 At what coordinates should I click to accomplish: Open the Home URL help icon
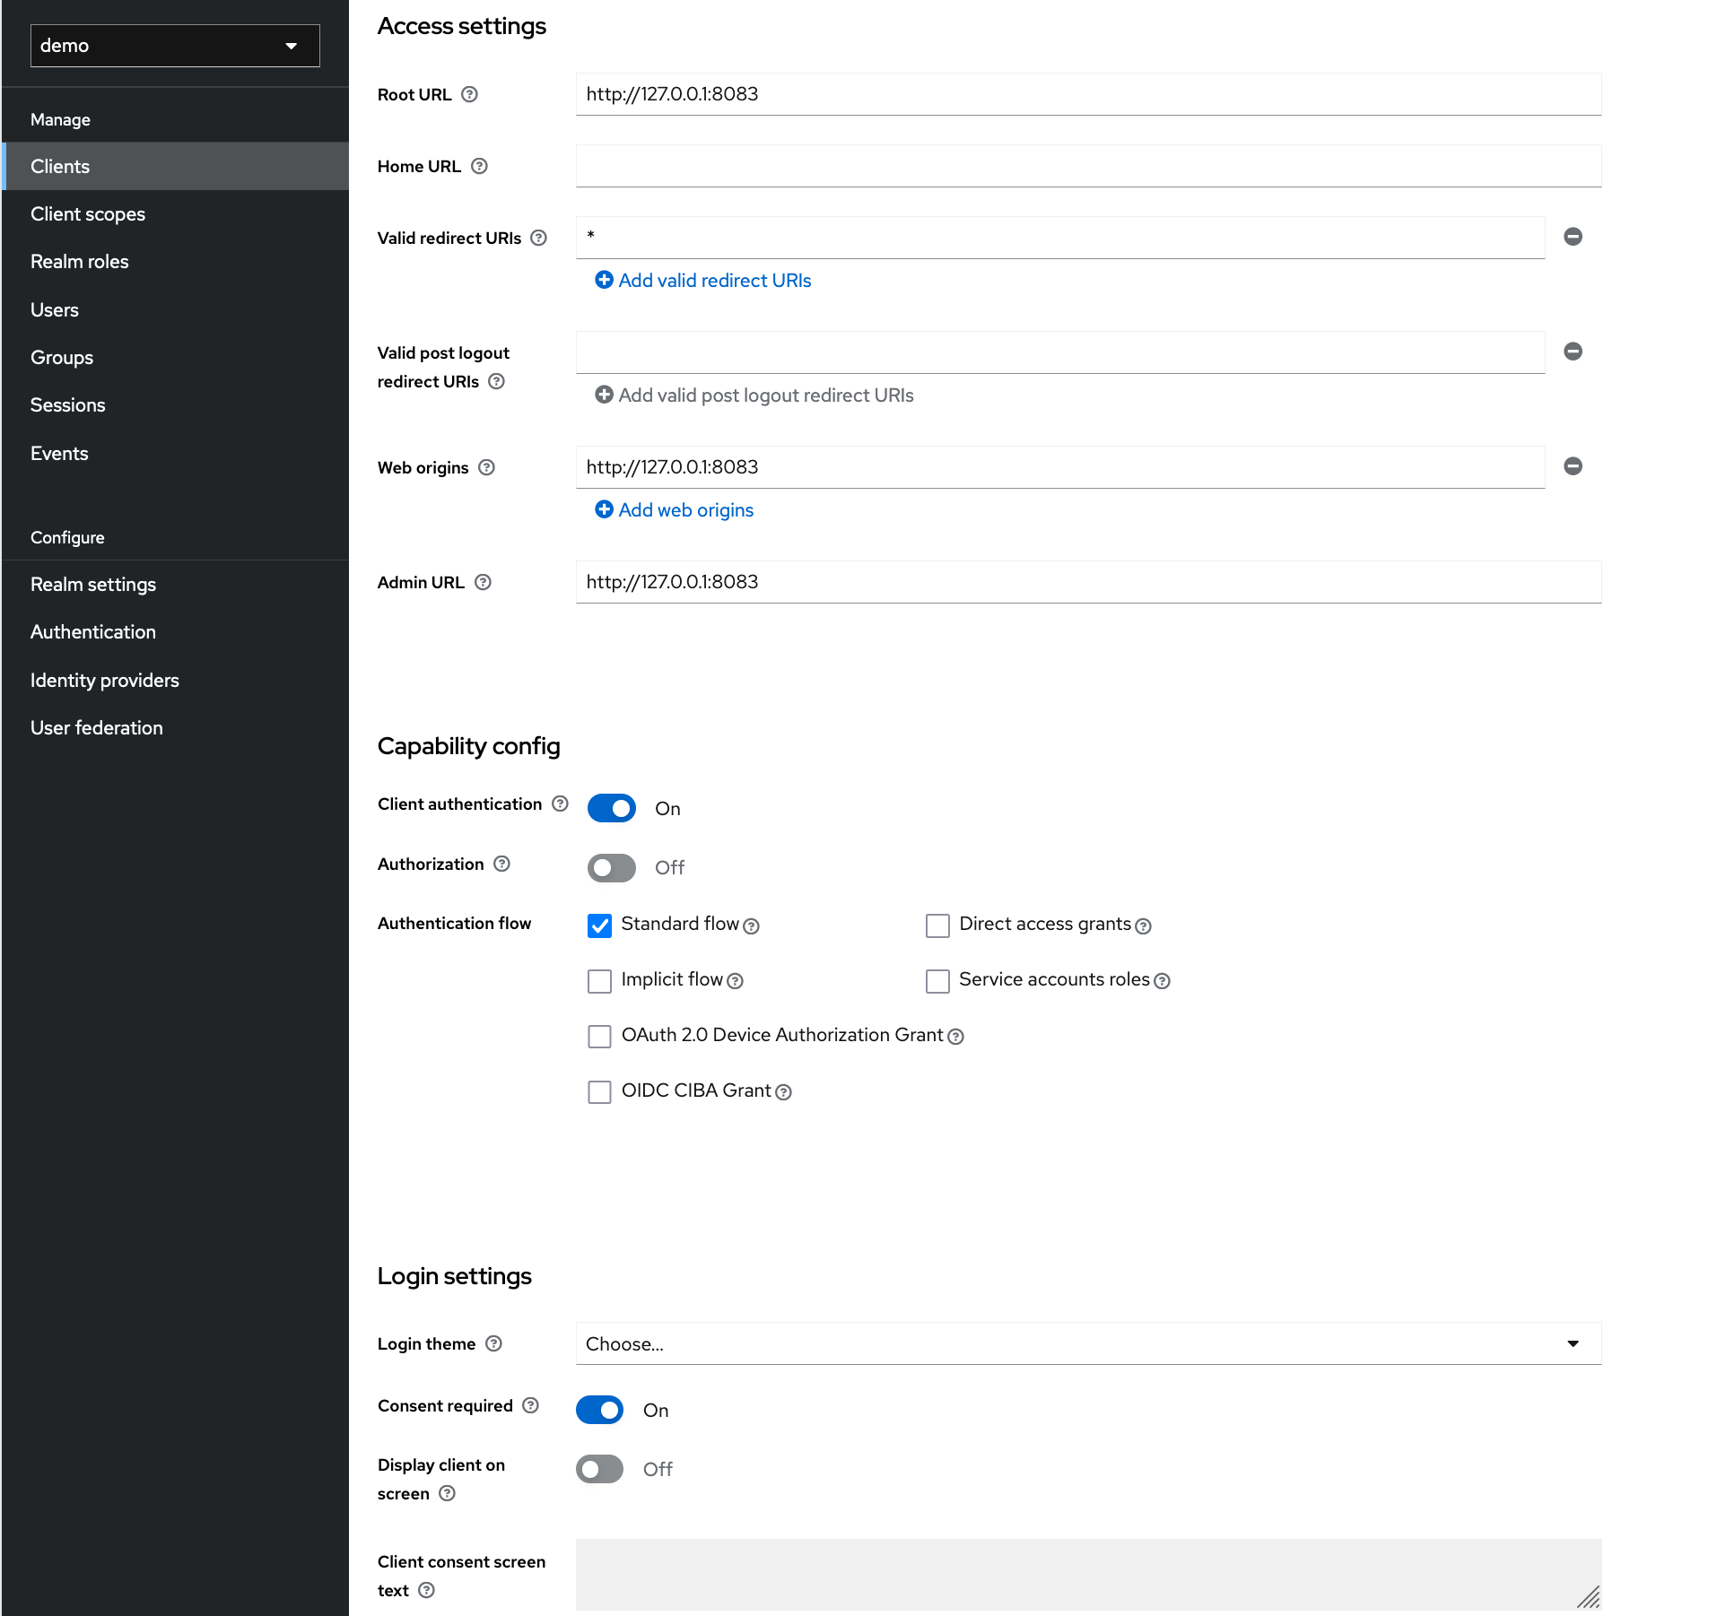tap(479, 166)
